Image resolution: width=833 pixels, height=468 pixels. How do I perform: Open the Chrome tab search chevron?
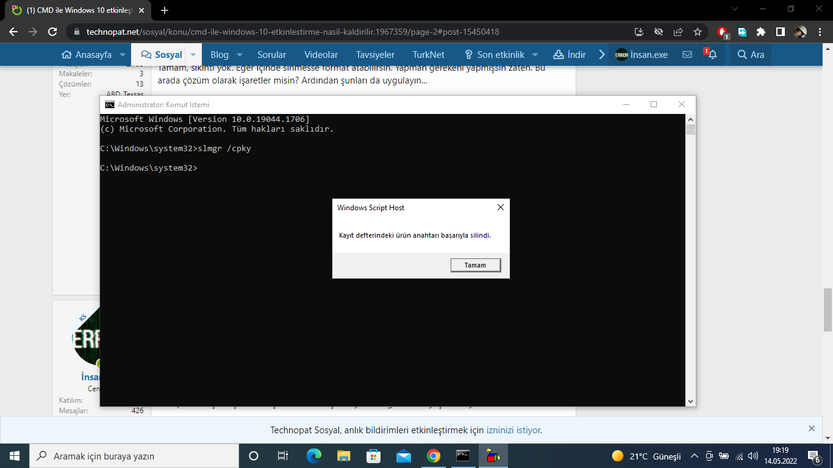735,9
